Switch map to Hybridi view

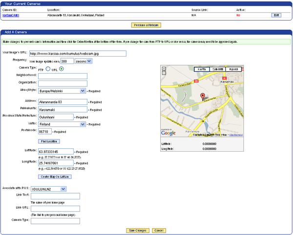pyautogui.click(x=234, y=69)
